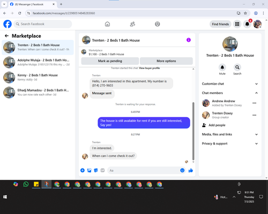Viewport: 268px width, 214px height.
Task: Click the blue 'house is still available' message
Action: [144, 123]
